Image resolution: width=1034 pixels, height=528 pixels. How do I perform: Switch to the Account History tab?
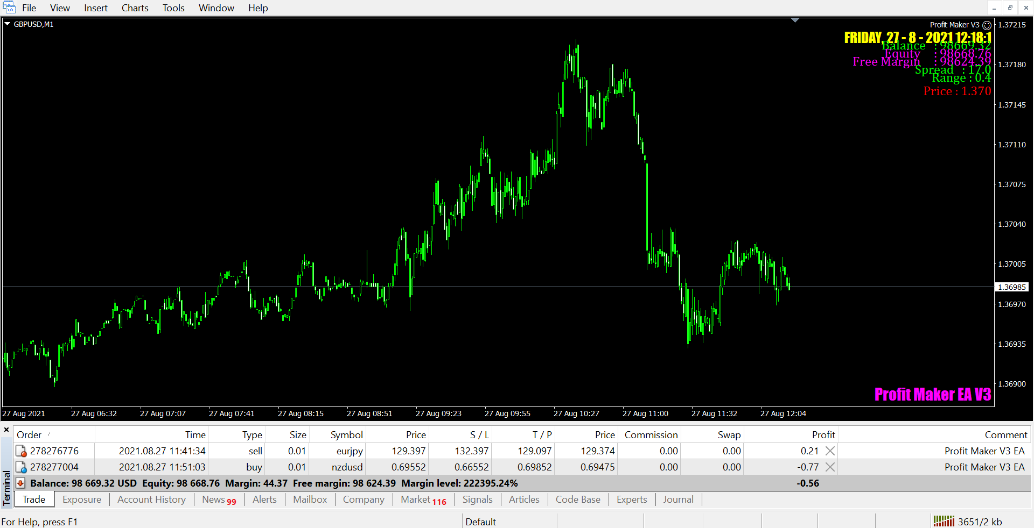pos(151,500)
